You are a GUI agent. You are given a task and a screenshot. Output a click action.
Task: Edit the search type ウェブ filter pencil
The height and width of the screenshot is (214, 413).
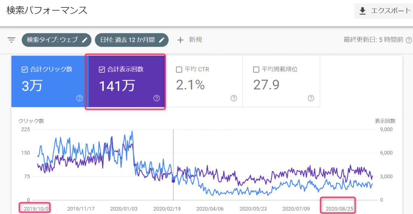click(85, 40)
